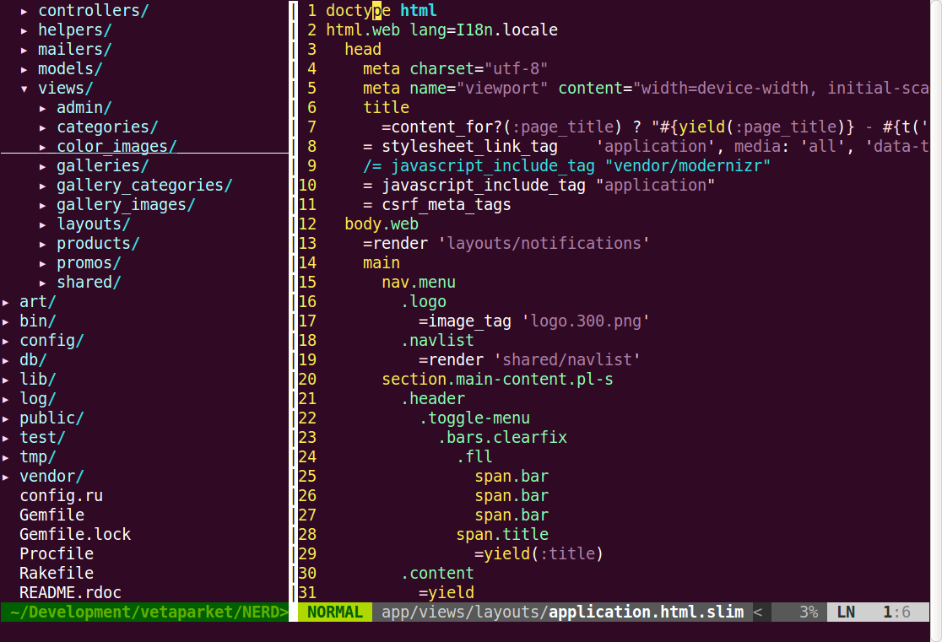Click the application.html.slim filename in statusline

[x=646, y=612]
